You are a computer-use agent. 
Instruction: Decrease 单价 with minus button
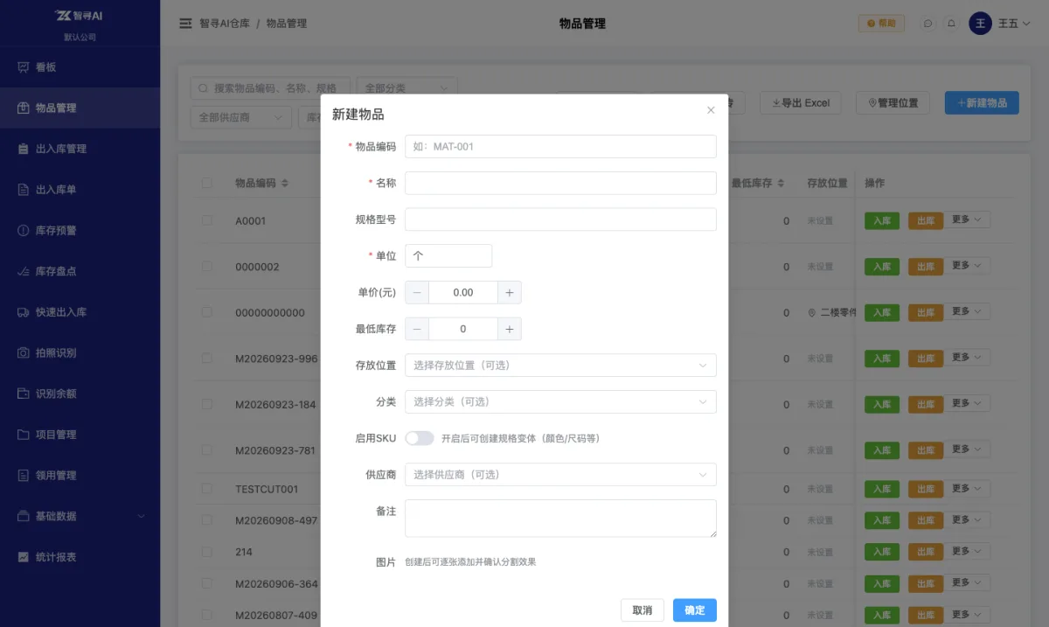[x=417, y=293]
